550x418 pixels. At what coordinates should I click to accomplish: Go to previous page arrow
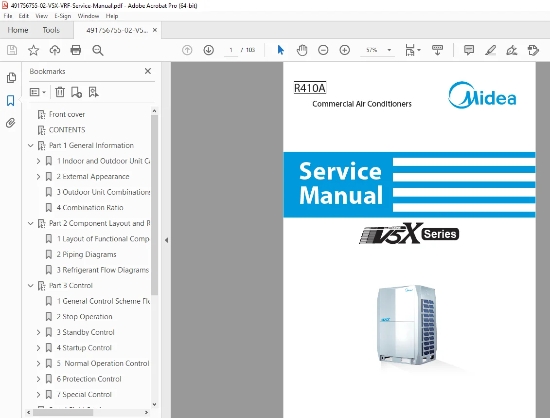187,50
